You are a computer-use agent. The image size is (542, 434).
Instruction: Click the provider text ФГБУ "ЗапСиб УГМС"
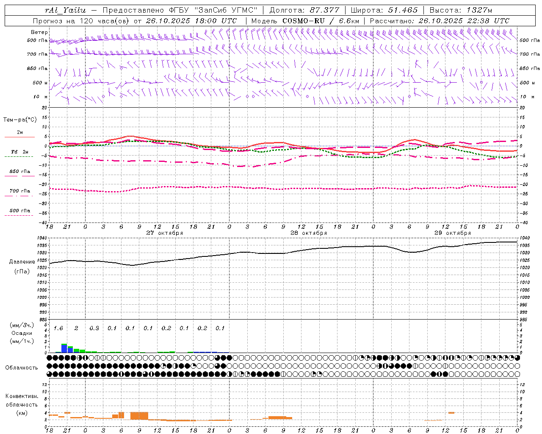coord(213,10)
